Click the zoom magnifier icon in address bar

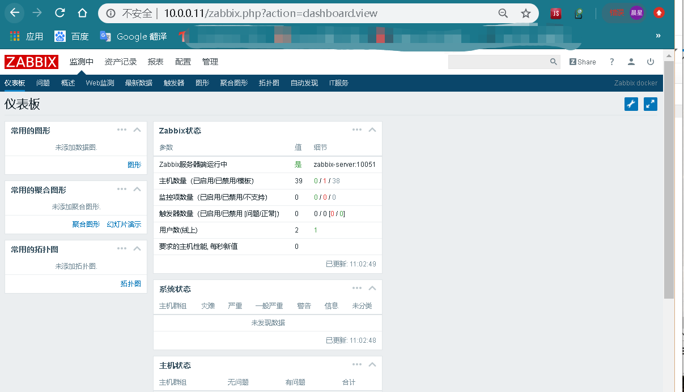click(503, 13)
